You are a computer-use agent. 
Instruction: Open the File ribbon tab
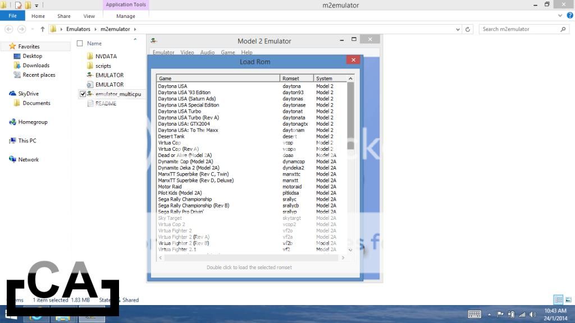pyautogui.click(x=12, y=16)
